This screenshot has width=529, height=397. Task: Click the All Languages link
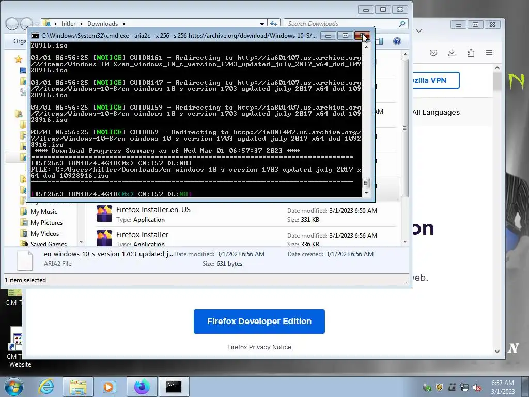436,112
